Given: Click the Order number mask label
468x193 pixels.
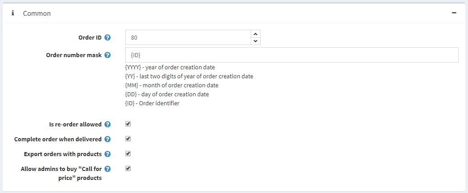Looking at the screenshot, I should tap(74, 55).
